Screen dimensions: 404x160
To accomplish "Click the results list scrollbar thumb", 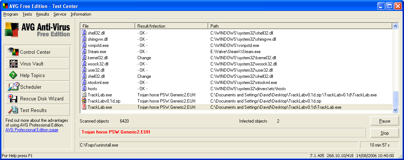I will [x=395, y=99].
